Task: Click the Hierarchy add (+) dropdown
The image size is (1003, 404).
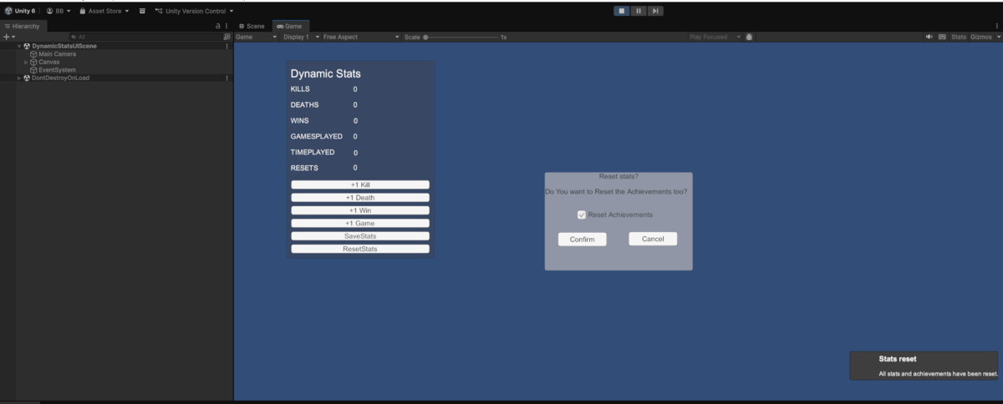Action: pos(8,37)
